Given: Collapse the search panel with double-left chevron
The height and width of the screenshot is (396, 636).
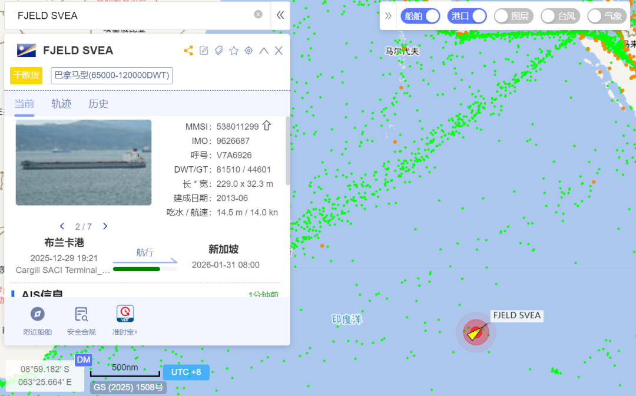Looking at the screenshot, I should 280,15.
